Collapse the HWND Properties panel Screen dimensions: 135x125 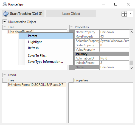71,80
